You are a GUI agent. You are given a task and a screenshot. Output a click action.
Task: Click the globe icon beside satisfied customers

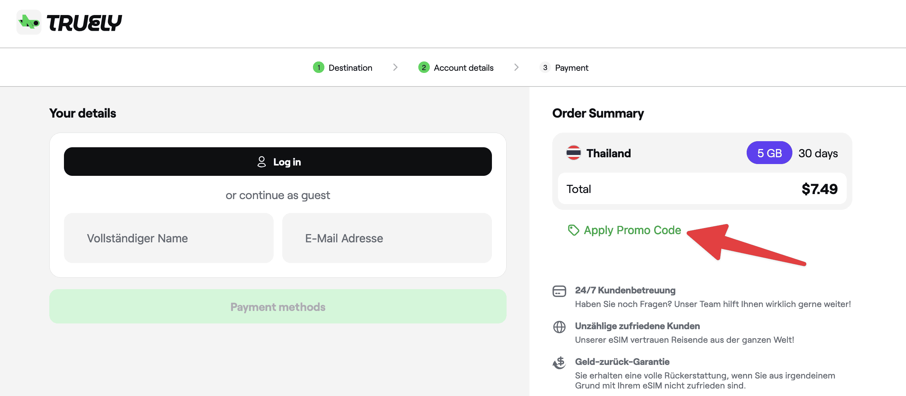(559, 327)
